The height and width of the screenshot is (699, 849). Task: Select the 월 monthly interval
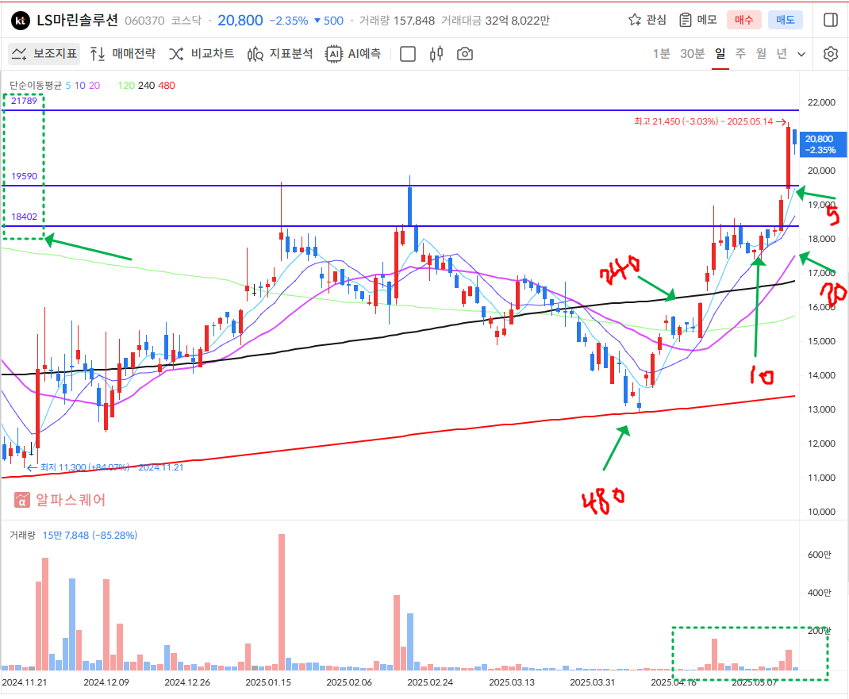[761, 54]
